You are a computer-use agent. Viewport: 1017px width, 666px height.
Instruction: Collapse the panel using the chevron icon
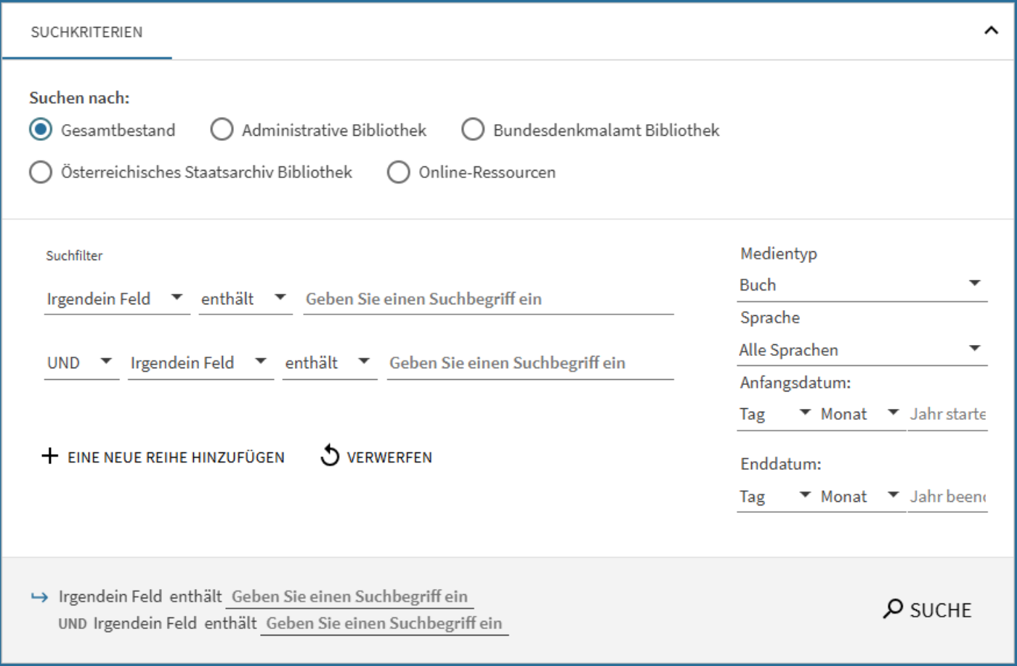tap(989, 31)
